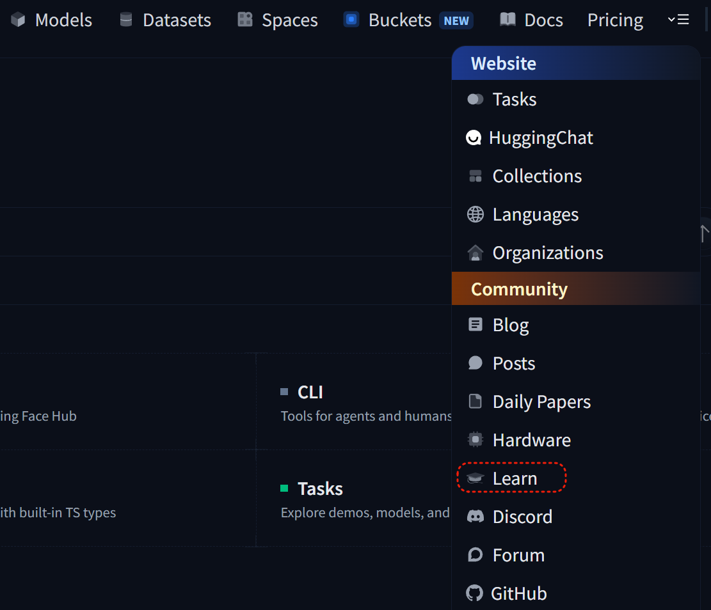The image size is (711, 610).
Task: Select Posts menu entry
Action: [576, 363]
